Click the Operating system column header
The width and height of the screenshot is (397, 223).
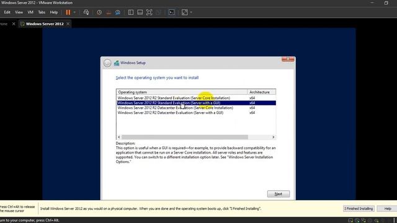pyautogui.click(x=182, y=92)
